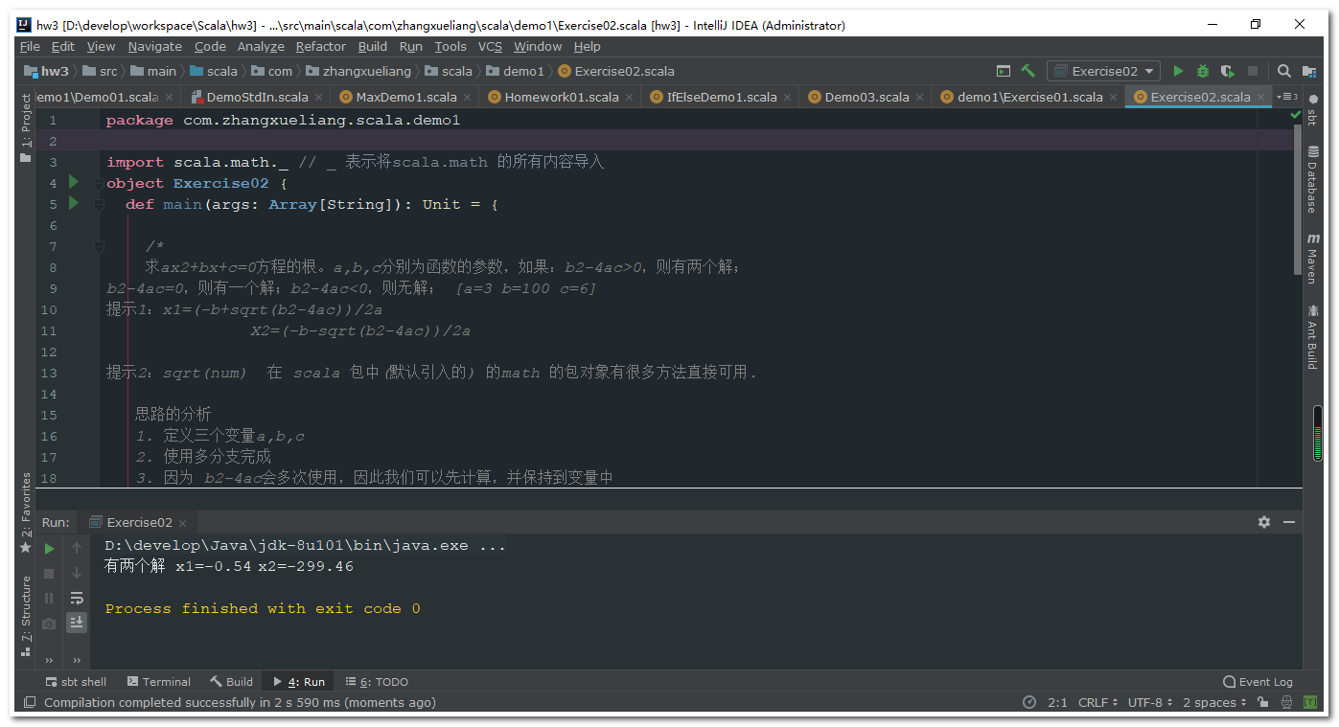Image resolution: width=1339 pixels, height=727 pixels.
Task: Open the 7: Structure tool window
Action: pyautogui.click(x=26, y=616)
